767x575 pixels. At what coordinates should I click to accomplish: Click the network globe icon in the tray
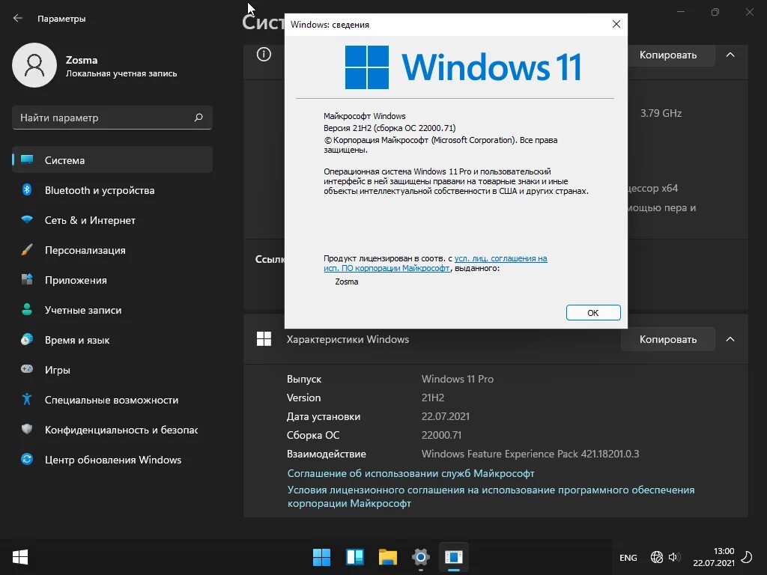656,557
